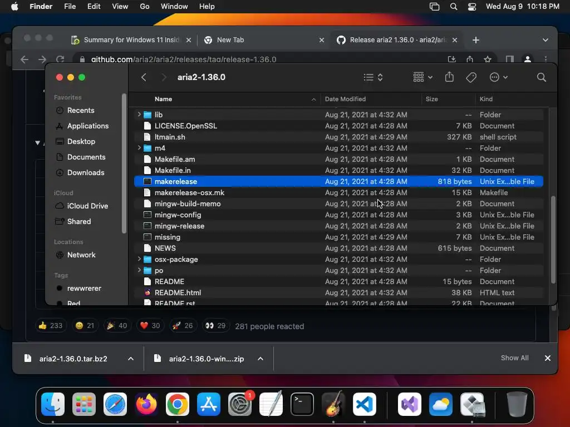Screen dimensions: 570x427
Task: Sort by Name column header
Action: pos(163,99)
